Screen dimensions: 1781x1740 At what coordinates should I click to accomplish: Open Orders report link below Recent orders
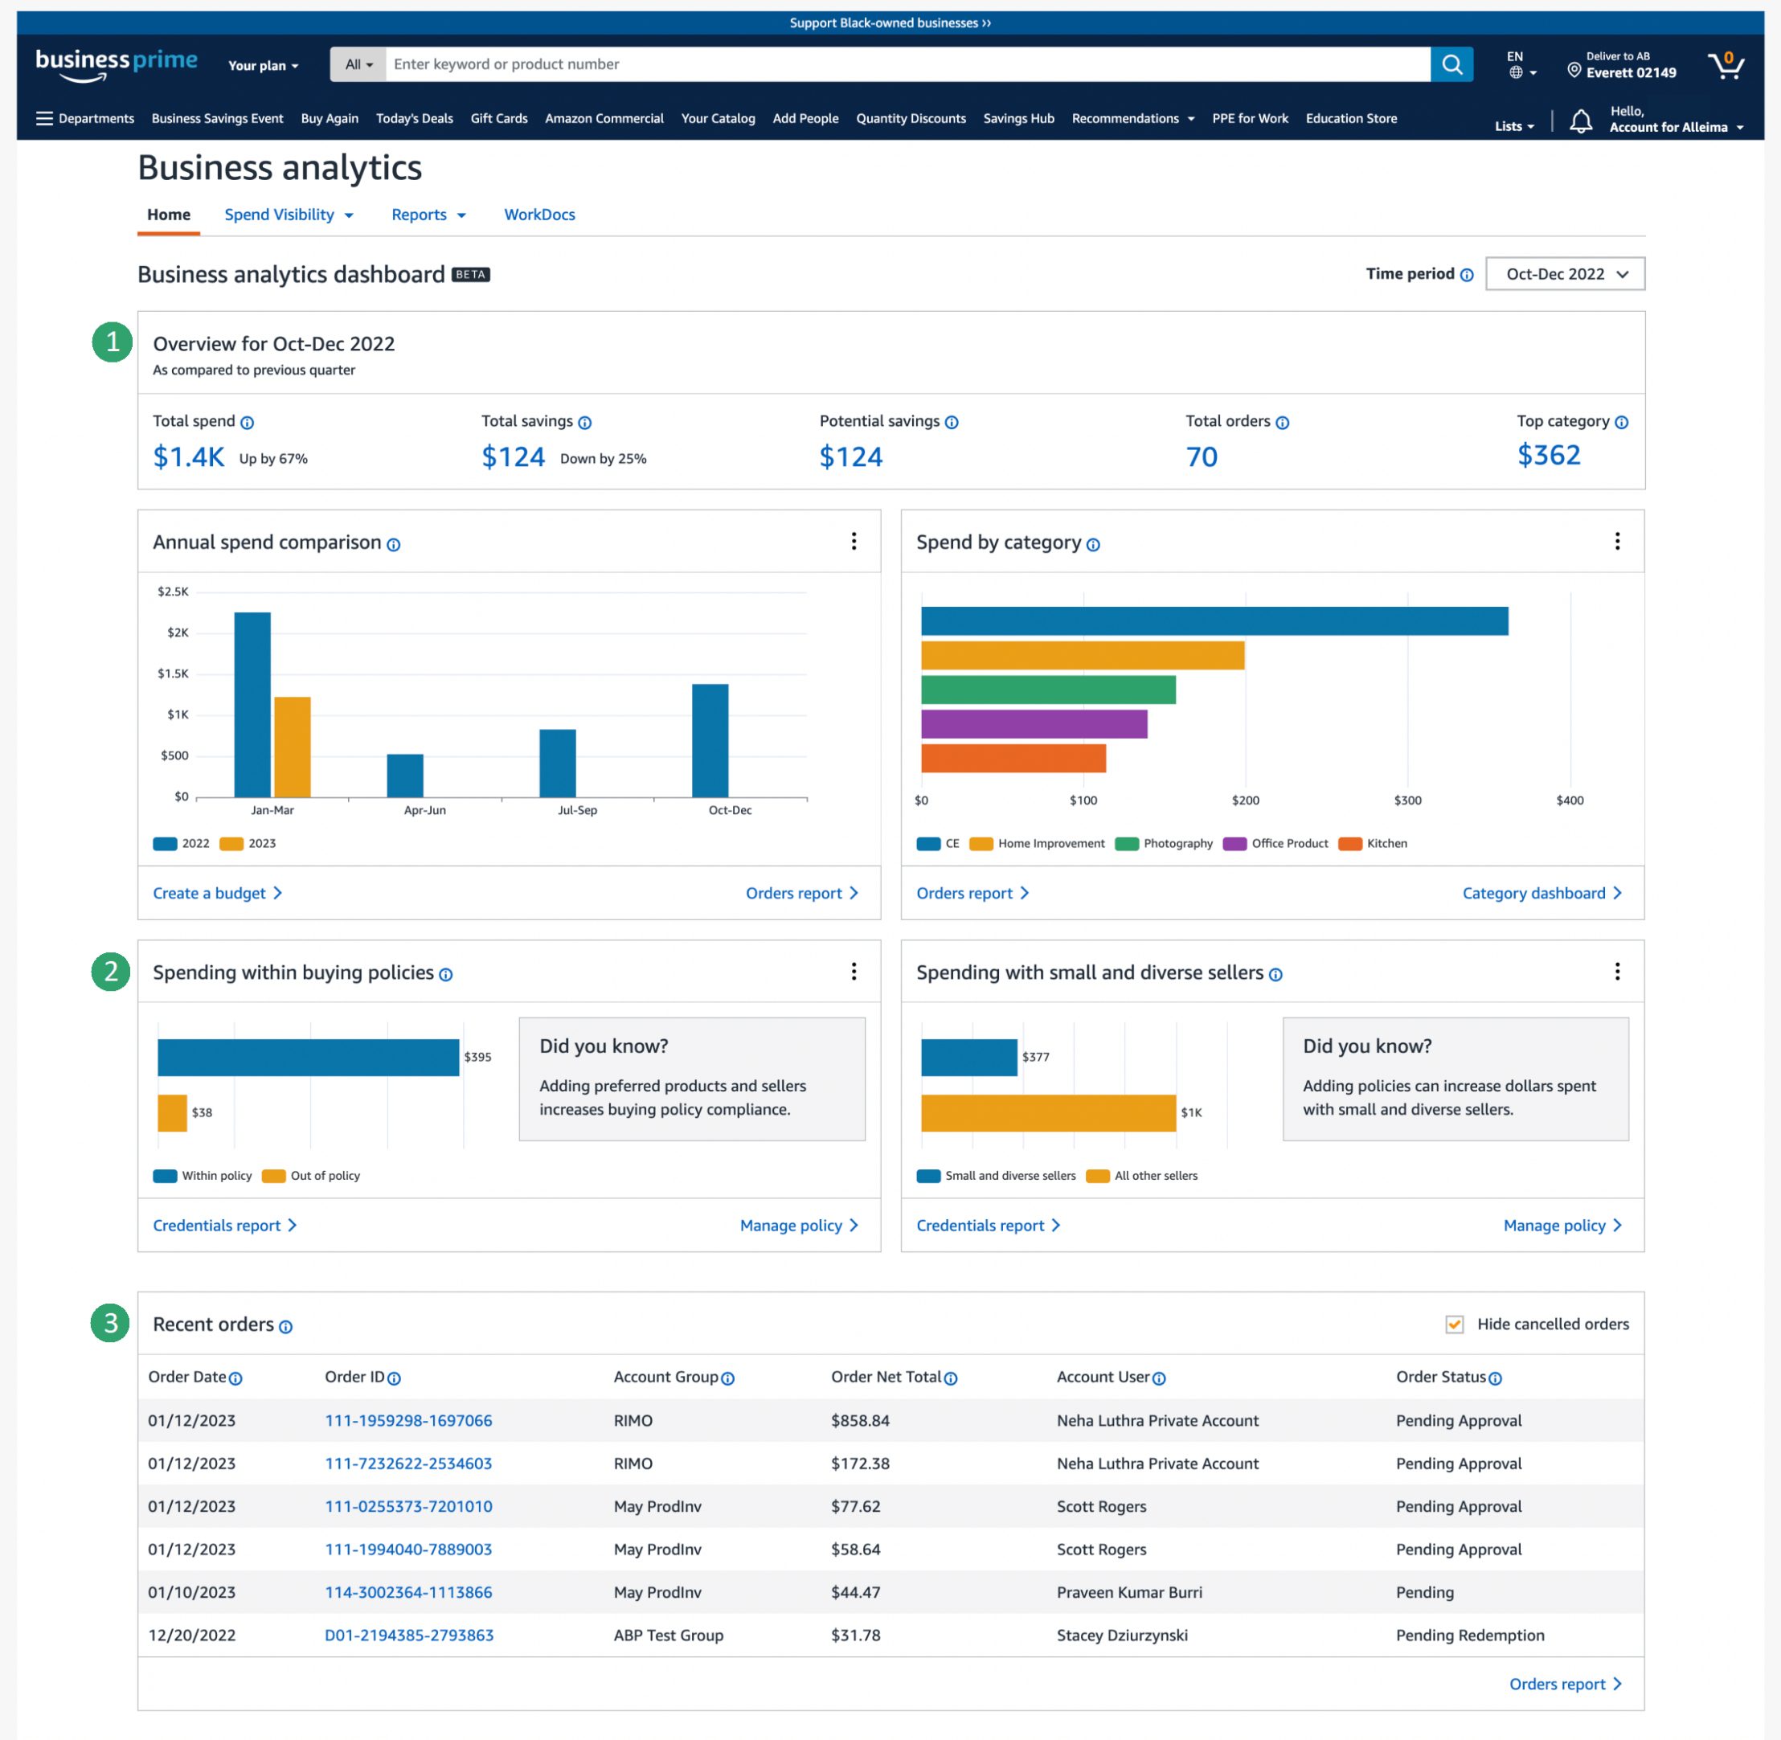pos(1566,1685)
